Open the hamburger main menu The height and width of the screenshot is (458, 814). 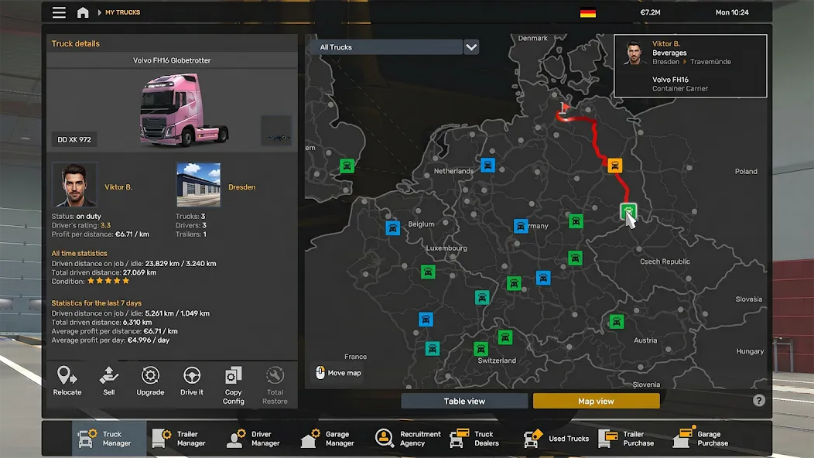point(59,12)
